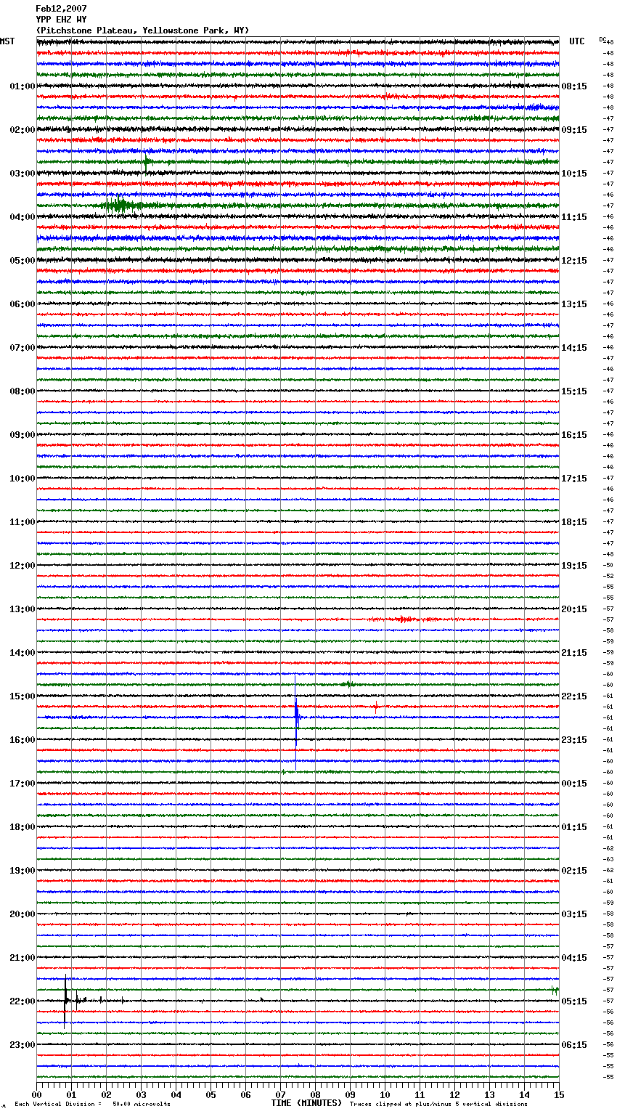Image resolution: width=617 pixels, height=1114 pixels.
Task: Click the 09 minute tick label
Action: (x=350, y=1094)
